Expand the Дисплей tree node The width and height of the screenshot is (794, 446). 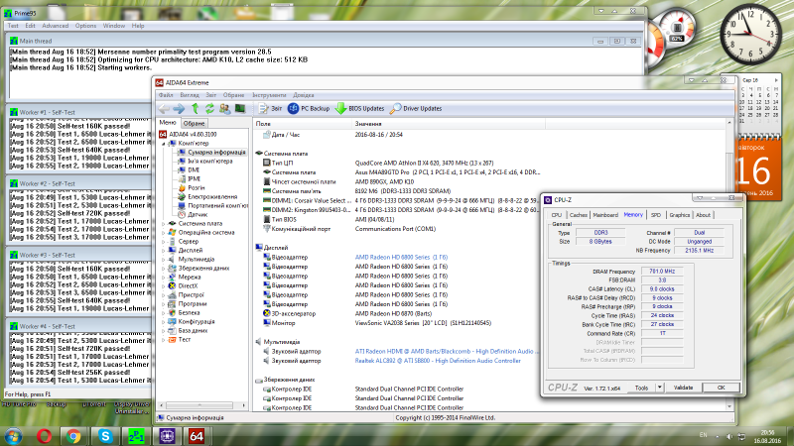pyautogui.click(x=165, y=250)
